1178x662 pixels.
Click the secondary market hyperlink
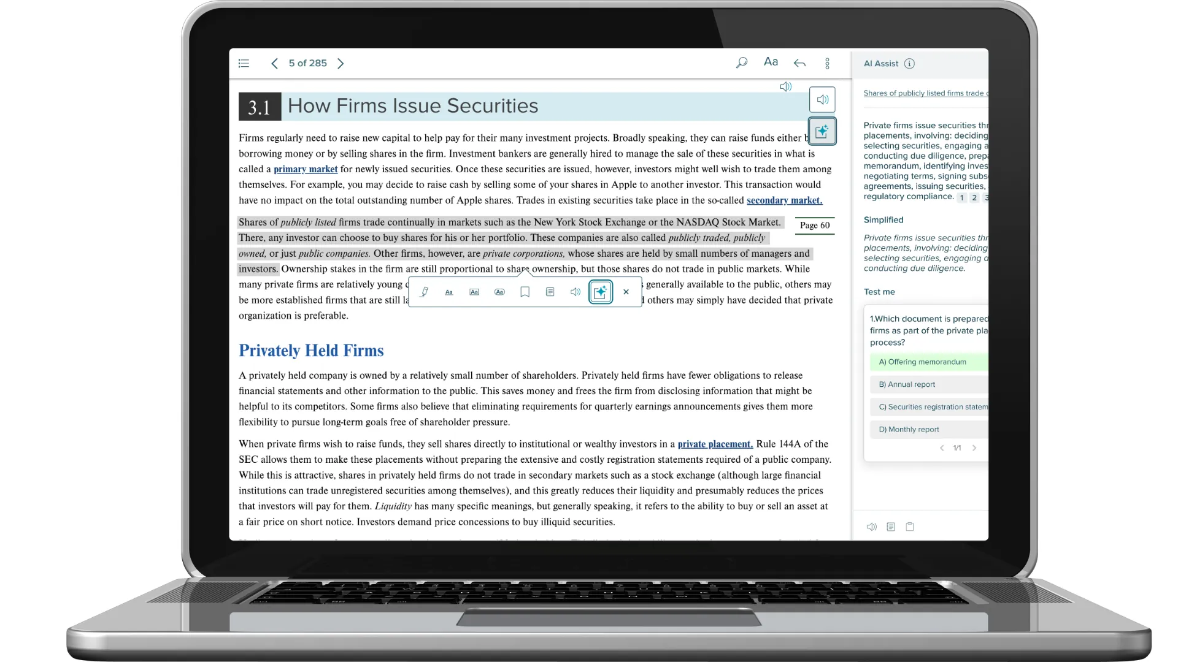(782, 200)
